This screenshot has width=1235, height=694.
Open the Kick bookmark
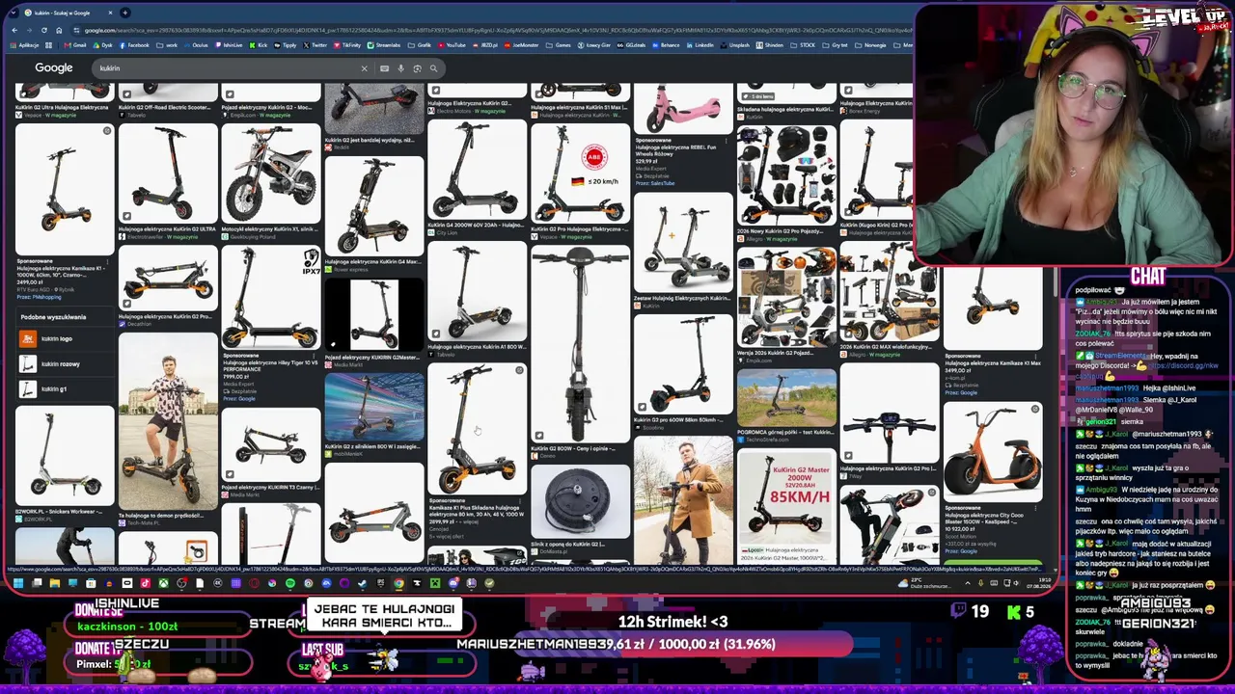click(259, 45)
